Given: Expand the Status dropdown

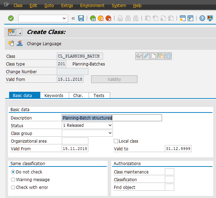Looking at the screenshot, I should pos(110,125).
